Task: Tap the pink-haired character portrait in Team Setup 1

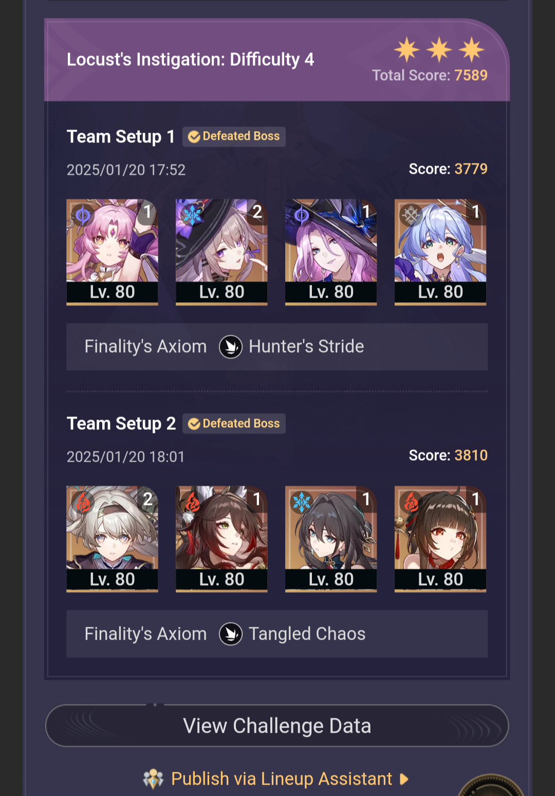Action: [x=112, y=252]
